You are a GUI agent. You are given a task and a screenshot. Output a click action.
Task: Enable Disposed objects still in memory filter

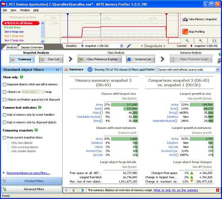5,85
